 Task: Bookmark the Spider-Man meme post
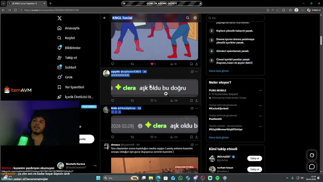[192, 64]
